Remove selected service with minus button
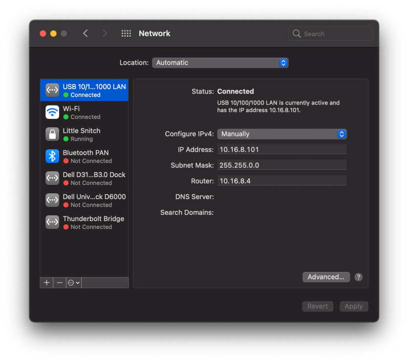This screenshot has width=408, height=361. [x=60, y=283]
